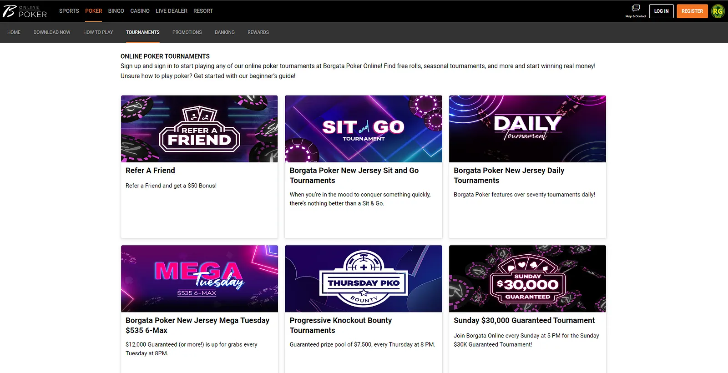This screenshot has height=373, width=728.
Task: Click the Borgata Online Poker logo
Action: [25, 11]
